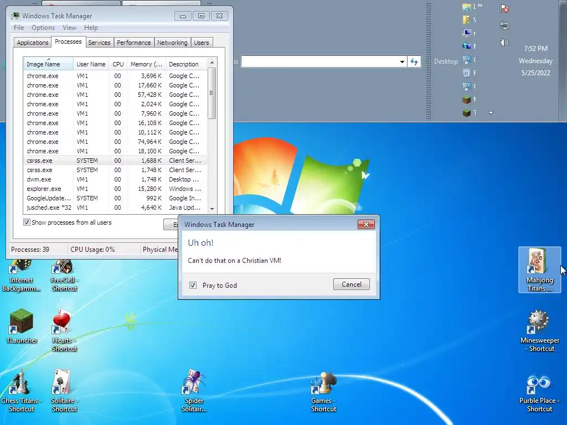Sort by the Description column header
This screenshot has width=567, height=425.
tap(186, 64)
